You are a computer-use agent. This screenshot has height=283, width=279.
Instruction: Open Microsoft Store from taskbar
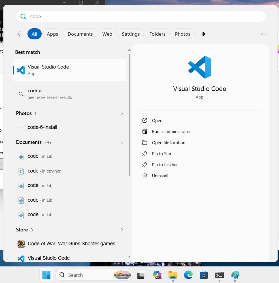coord(204,275)
